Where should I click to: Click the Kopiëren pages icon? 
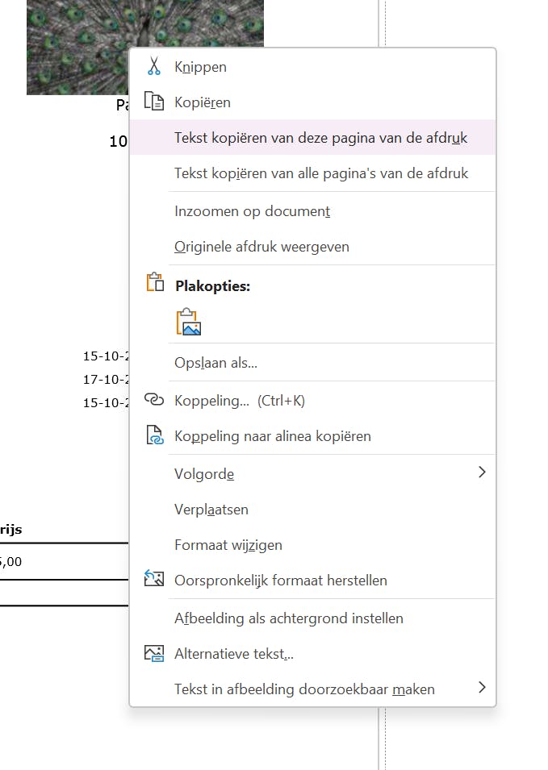coord(153,102)
